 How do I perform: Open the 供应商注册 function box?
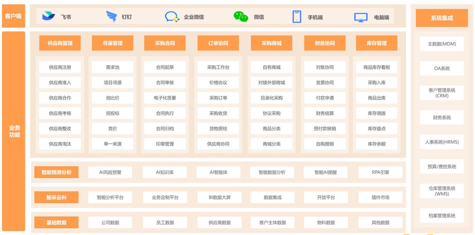(x=60, y=67)
